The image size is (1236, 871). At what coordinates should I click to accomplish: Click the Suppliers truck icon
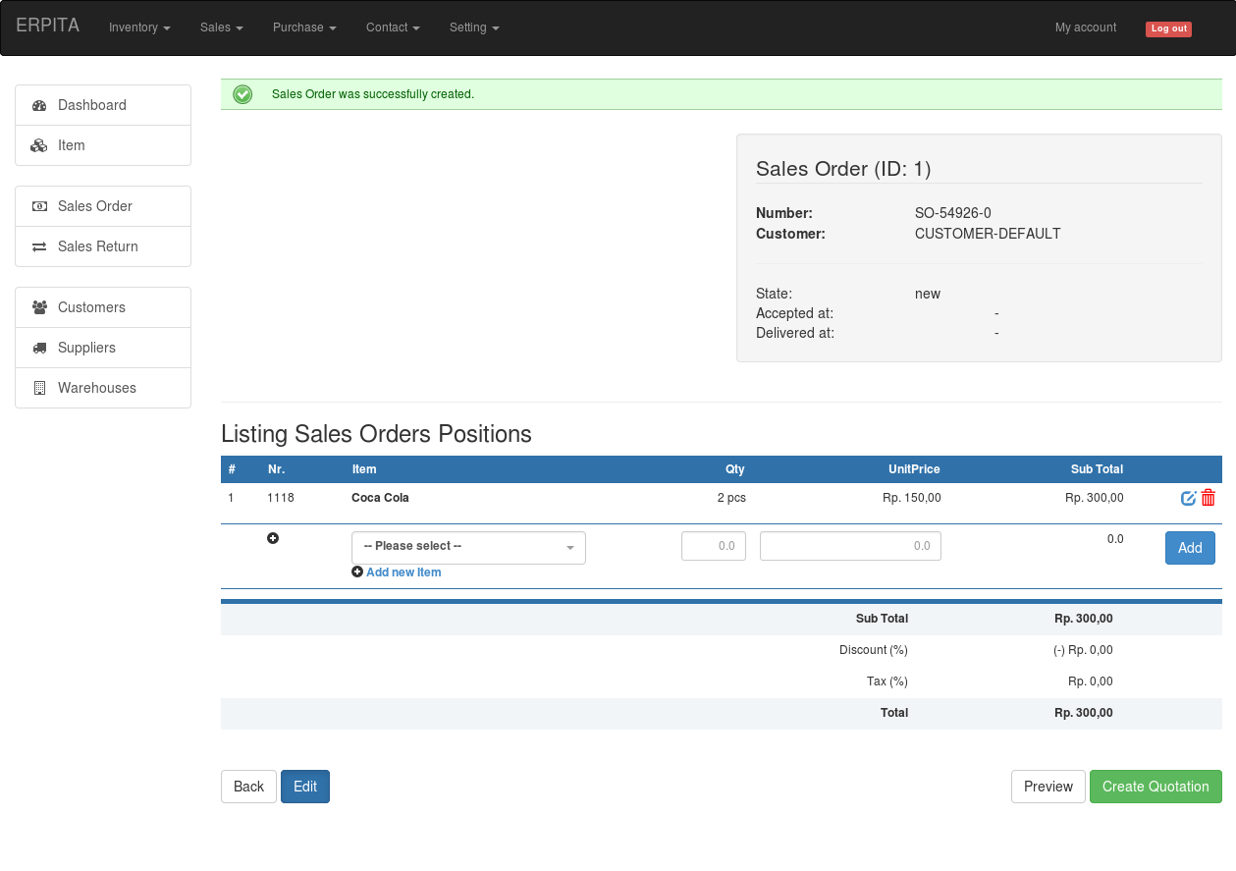(39, 349)
